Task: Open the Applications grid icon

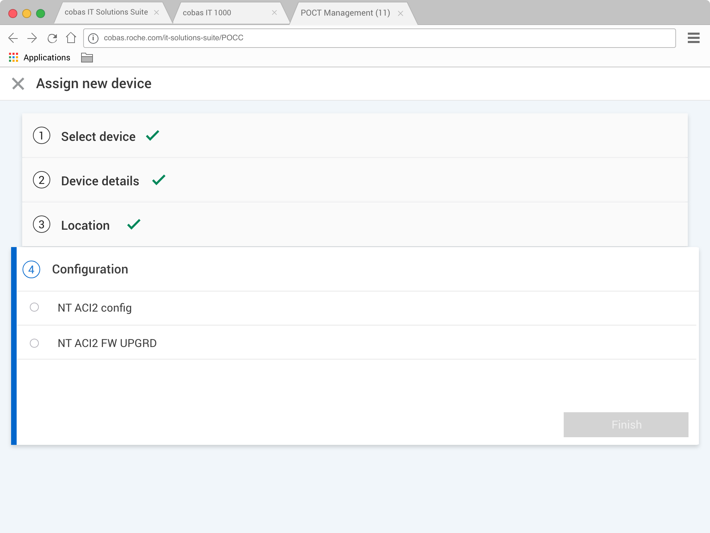Action: (x=14, y=58)
